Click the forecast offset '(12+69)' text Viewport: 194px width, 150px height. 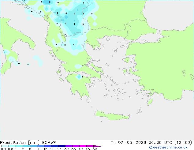click(x=183, y=143)
